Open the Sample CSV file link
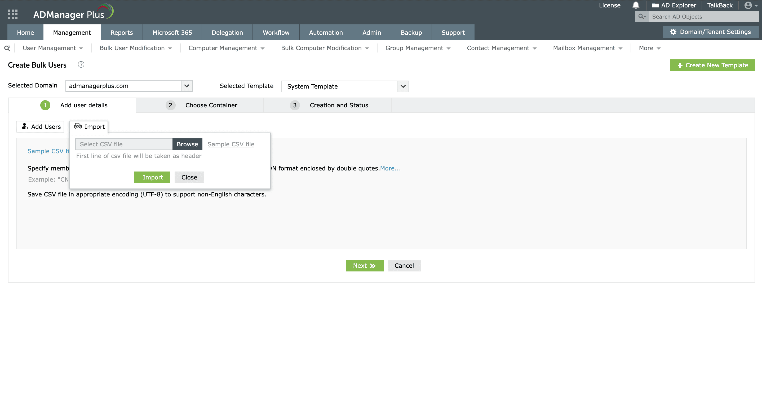This screenshot has width=762, height=413. [x=231, y=144]
